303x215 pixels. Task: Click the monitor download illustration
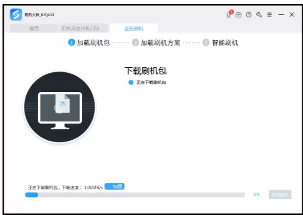pos(60,107)
